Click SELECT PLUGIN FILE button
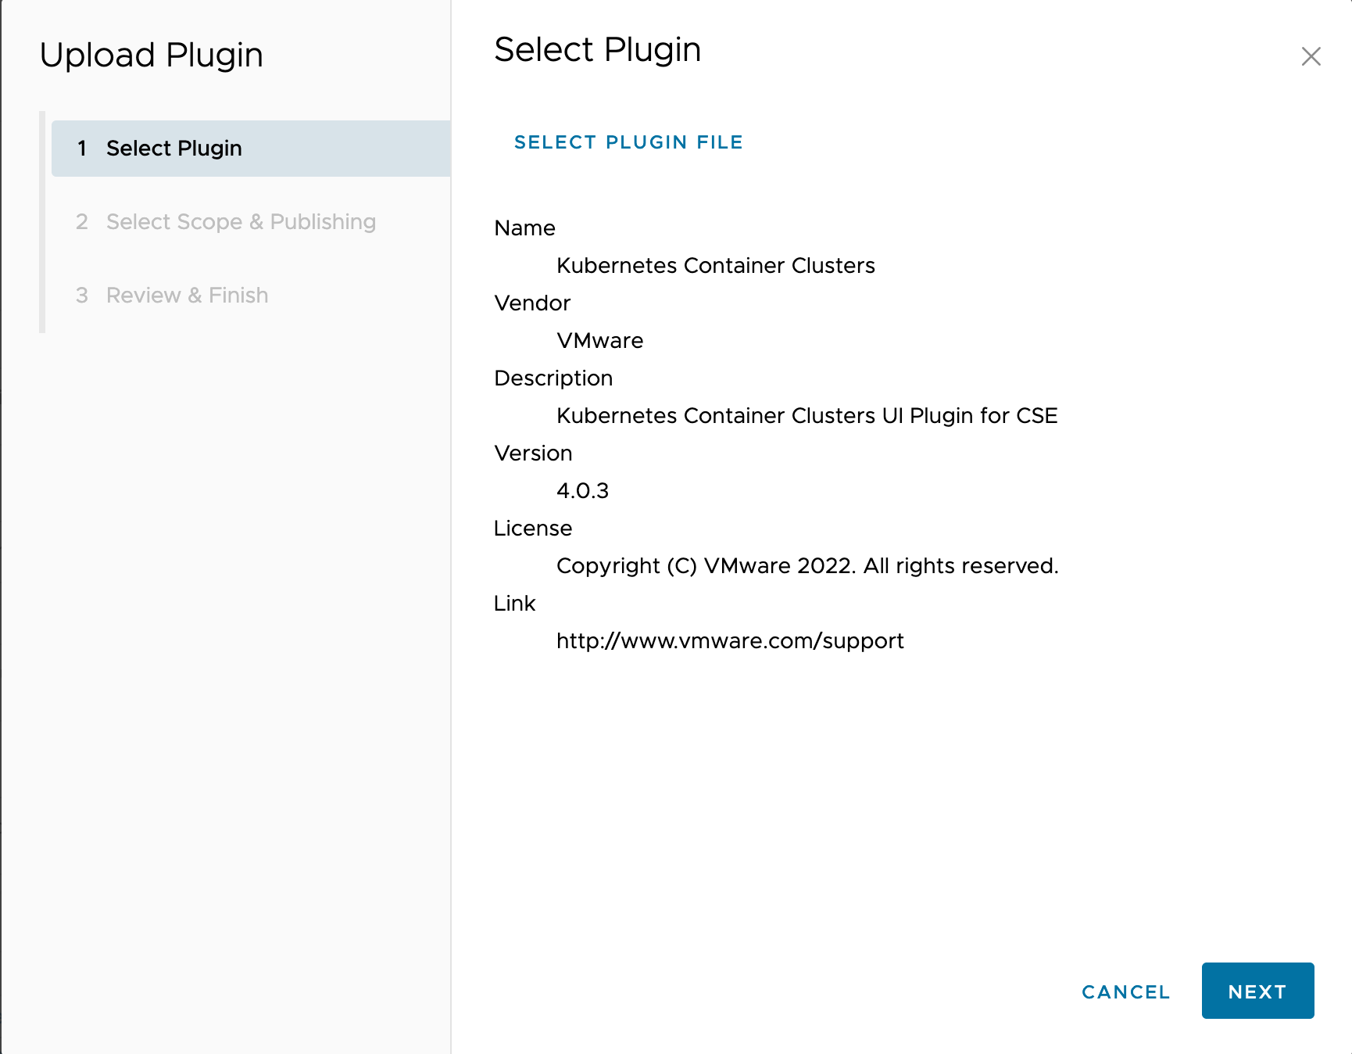This screenshot has height=1054, width=1352. pyautogui.click(x=628, y=142)
